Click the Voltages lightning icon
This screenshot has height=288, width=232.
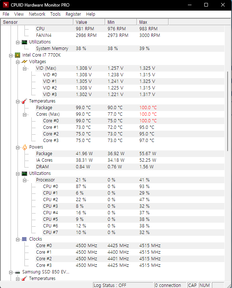[x=24, y=62]
